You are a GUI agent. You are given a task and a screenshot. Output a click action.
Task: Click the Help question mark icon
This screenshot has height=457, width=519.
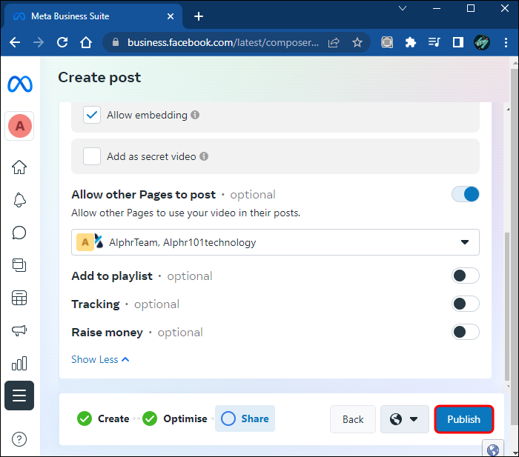click(x=19, y=439)
